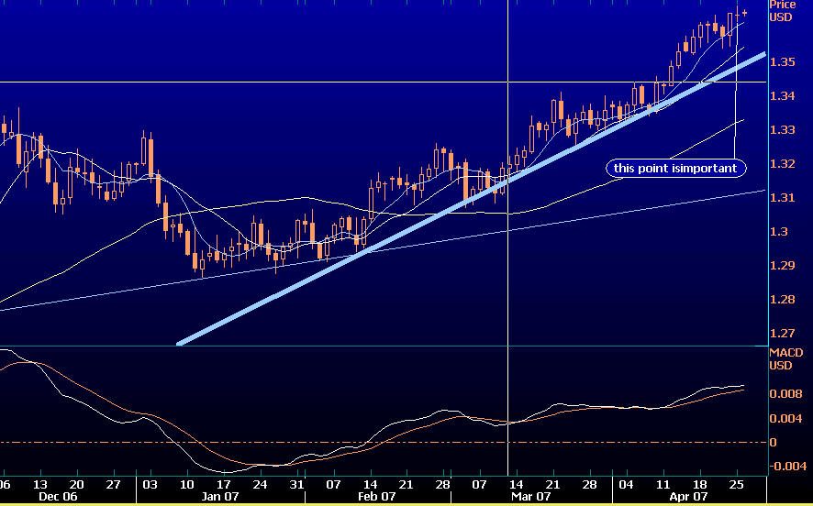The image size is (813, 506).
Task: Click the 1.32 price axis value
Action: (783, 164)
